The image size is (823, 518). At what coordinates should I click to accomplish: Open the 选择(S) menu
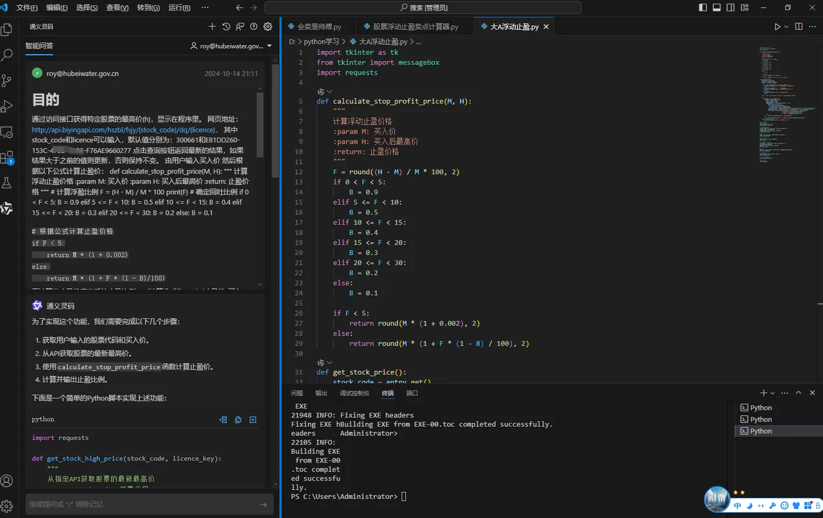click(87, 8)
